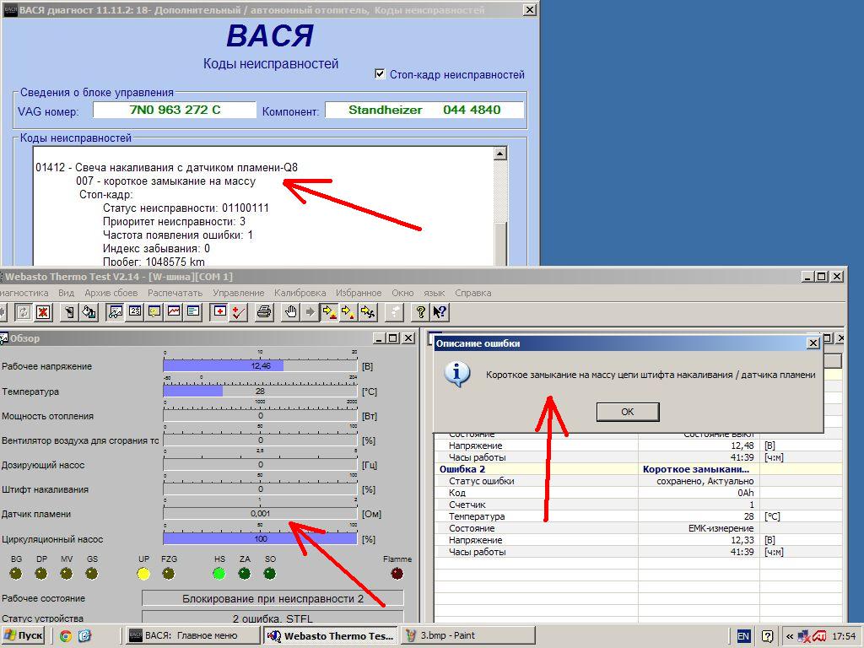
Task: Click the yellow arrow with fan icon
Action: tap(369, 312)
